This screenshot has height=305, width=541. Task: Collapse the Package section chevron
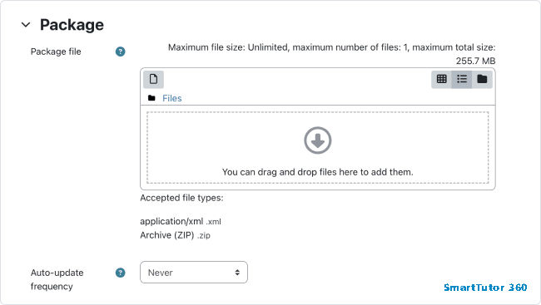click(26, 25)
